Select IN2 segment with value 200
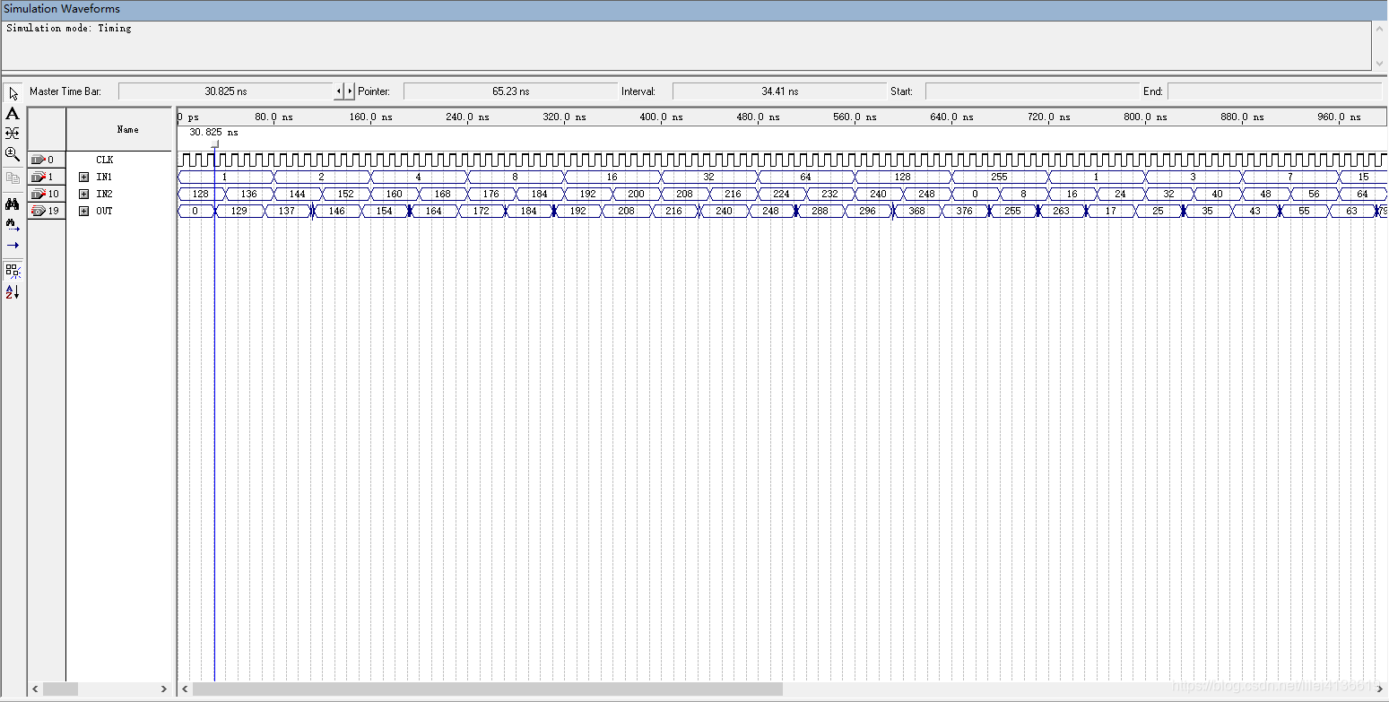 click(636, 194)
